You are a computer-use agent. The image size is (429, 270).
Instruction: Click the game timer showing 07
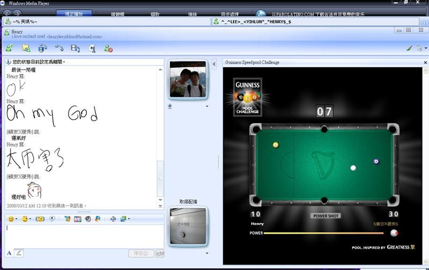tap(324, 111)
